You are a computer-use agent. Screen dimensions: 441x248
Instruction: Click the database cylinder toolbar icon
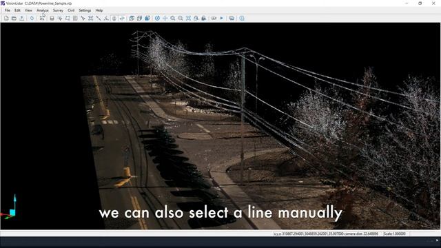52,19
